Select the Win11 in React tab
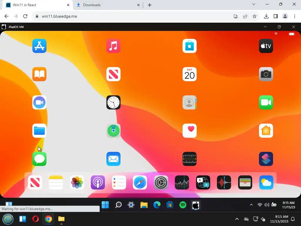Image resolution: width=301 pixels, height=226 pixels. tap(37, 5)
